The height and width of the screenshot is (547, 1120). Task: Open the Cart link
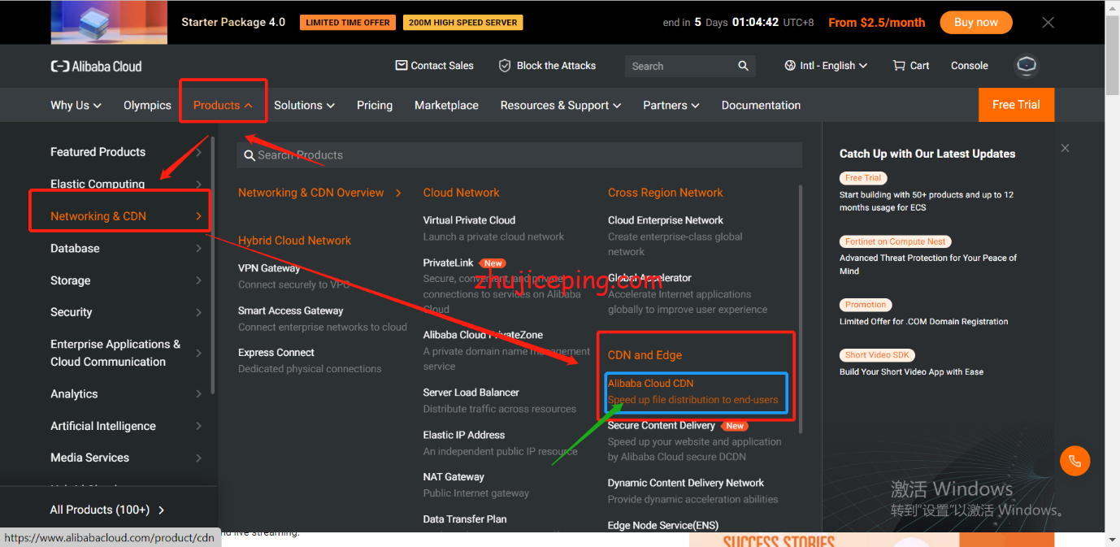coord(911,65)
